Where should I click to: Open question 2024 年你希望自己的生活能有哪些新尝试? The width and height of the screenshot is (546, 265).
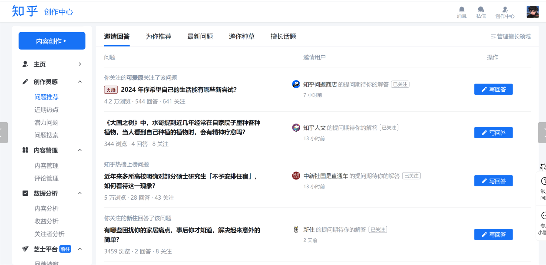pyautogui.click(x=179, y=90)
